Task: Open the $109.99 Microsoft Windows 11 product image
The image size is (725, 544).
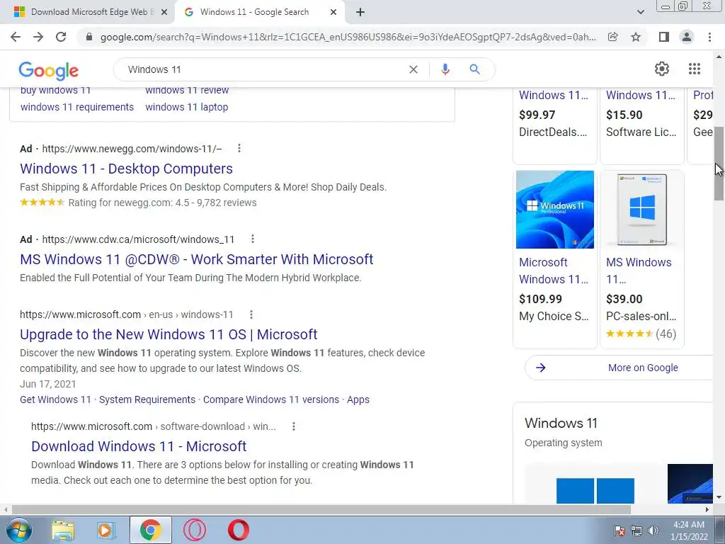Action: [555, 210]
